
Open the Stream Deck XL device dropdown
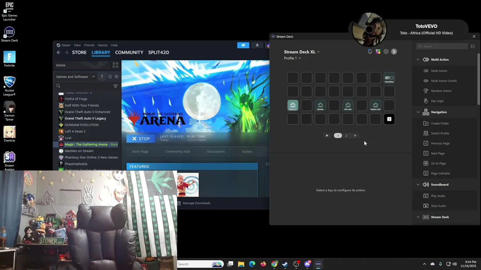302,52
